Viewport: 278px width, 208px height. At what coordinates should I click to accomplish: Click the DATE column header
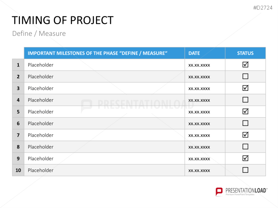194,53
